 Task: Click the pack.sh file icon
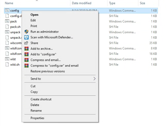point(7,27)
